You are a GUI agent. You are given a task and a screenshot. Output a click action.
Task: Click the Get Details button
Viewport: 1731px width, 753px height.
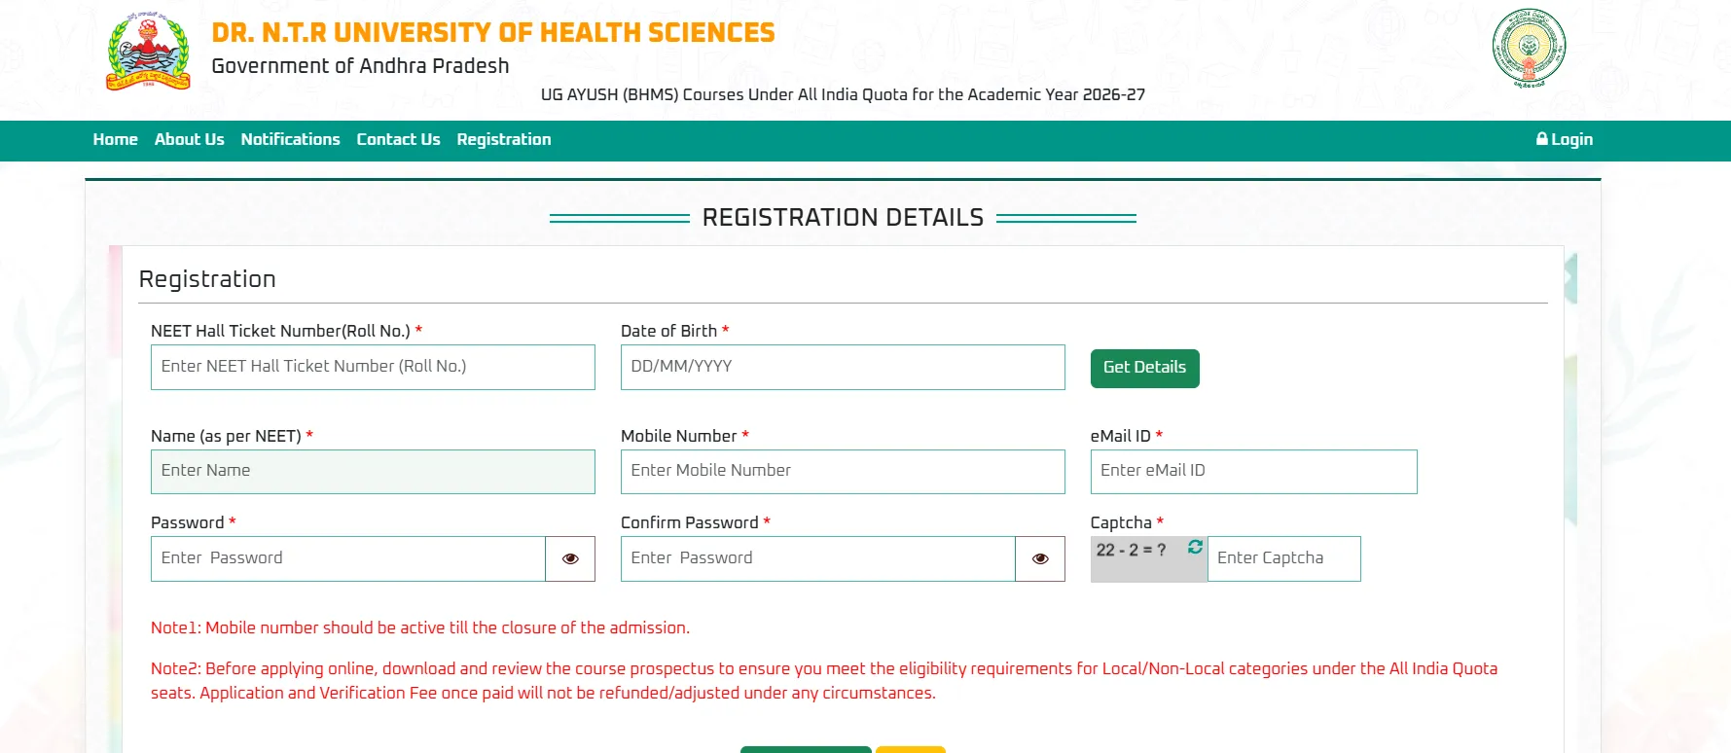pyautogui.click(x=1144, y=368)
